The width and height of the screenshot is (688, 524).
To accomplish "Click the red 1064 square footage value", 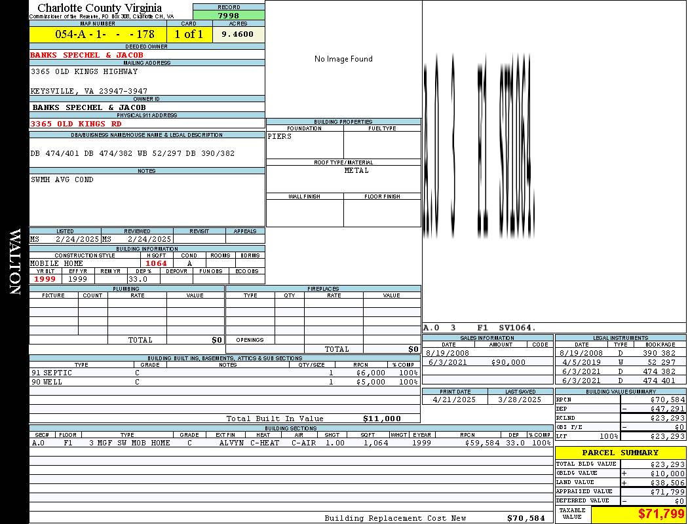I will [x=156, y=263].
